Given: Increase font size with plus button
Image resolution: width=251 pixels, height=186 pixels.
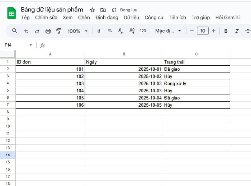Looking at the screenshot, I should (214, 31).
